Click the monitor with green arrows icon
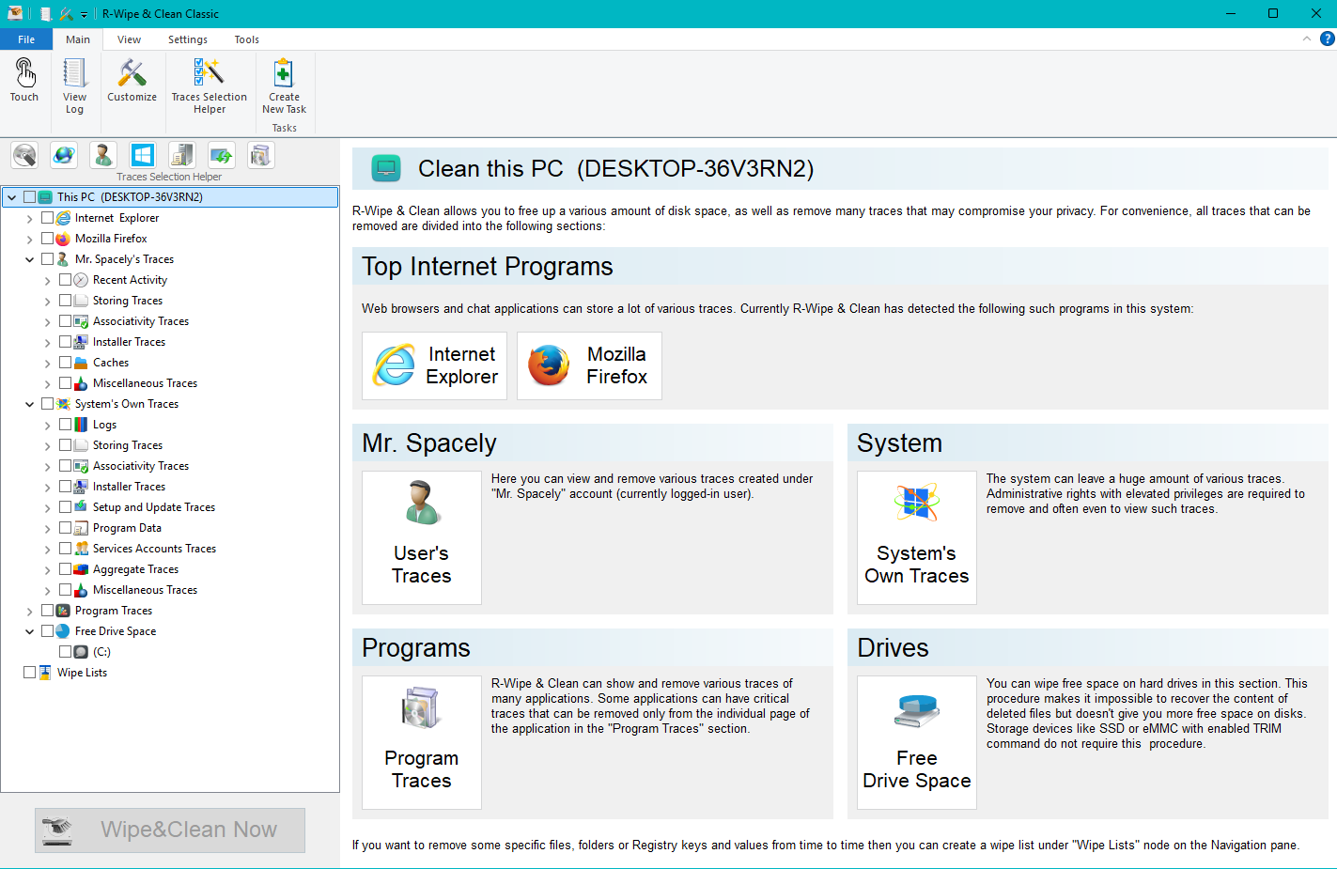The height and width of the screenshot is (869, 1337). [222, 155]
